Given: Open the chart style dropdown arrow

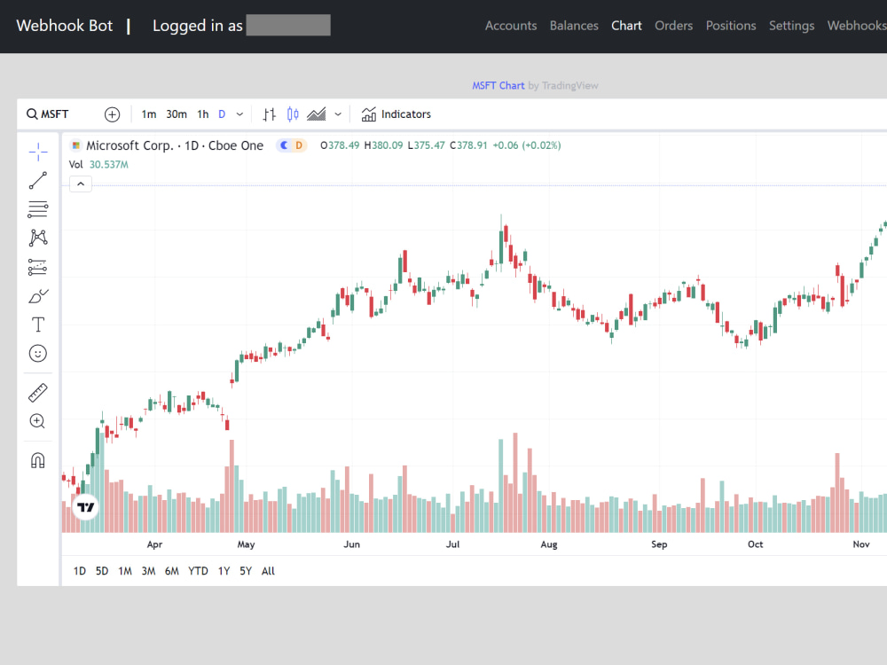Looking at the screenshot, I should (337, 113).
